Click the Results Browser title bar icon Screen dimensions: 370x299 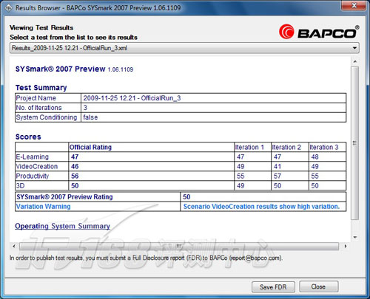pos(8,8)
